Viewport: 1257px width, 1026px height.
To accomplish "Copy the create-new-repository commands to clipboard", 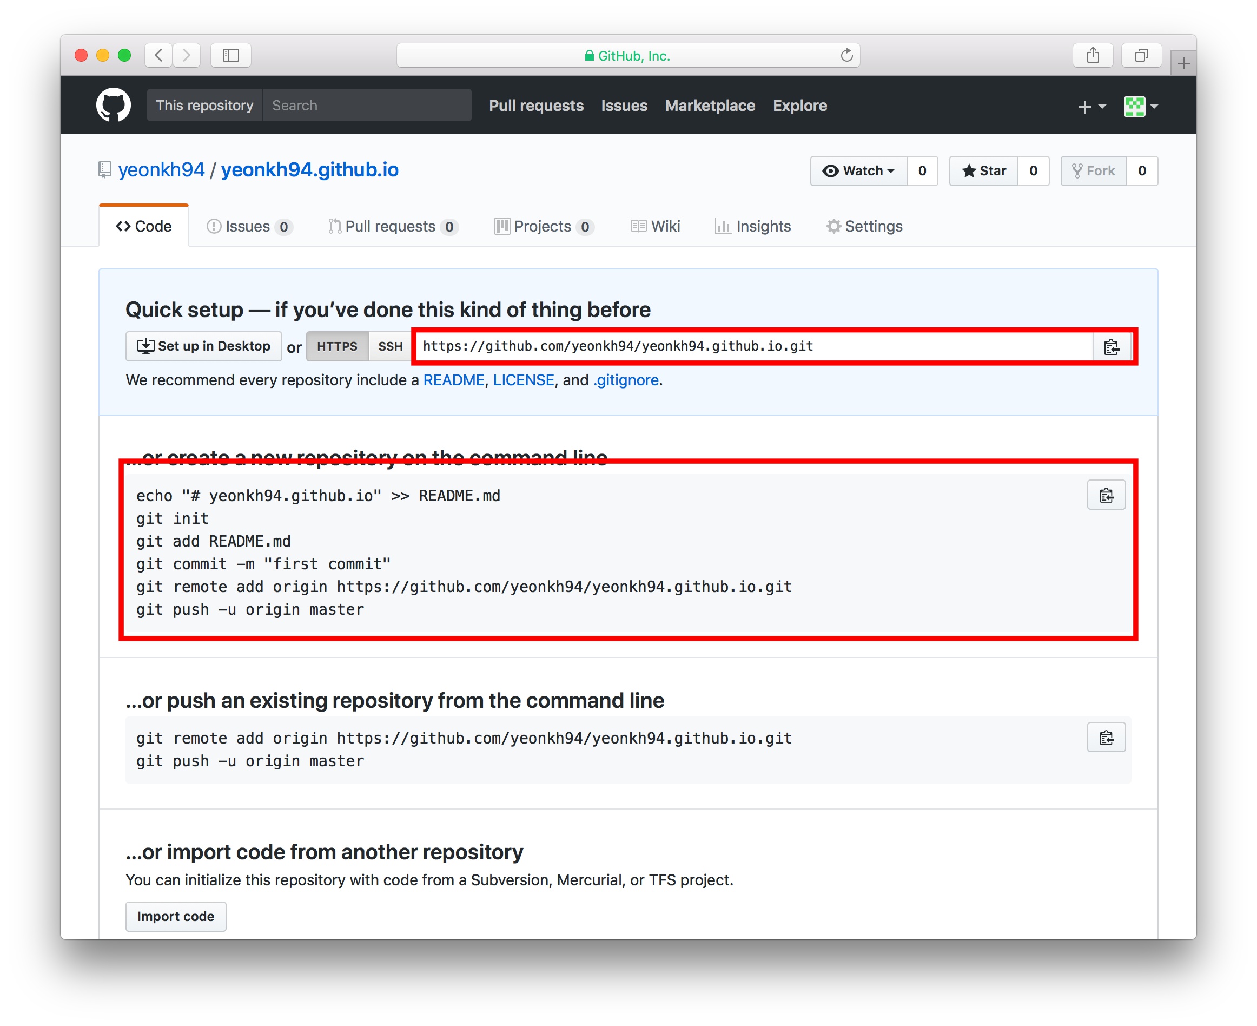I will pyautogui.click(x=1107, y=495).
